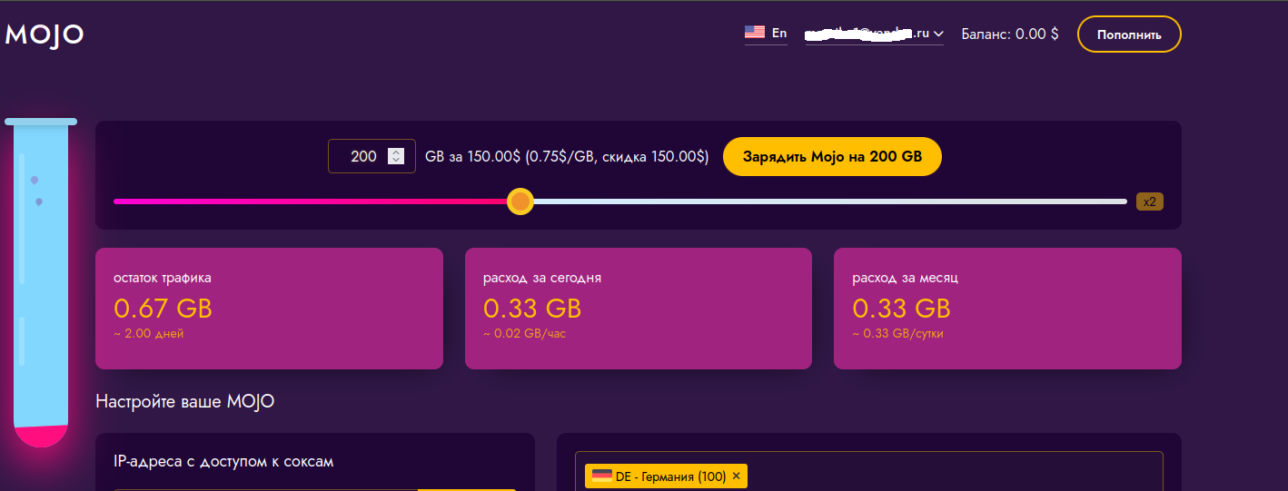Click the test tube traffic gauge

pyautogui.click(x=41, y=281)
